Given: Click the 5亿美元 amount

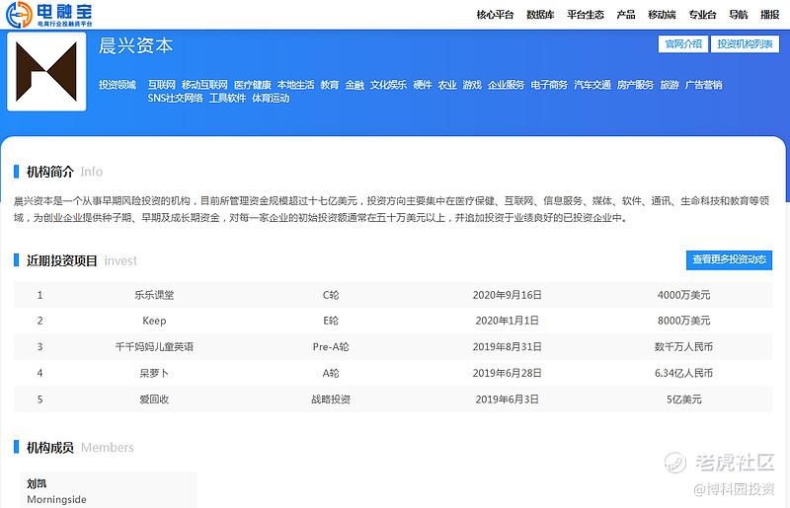Looking at the screenshot, I should click(683, 399).
